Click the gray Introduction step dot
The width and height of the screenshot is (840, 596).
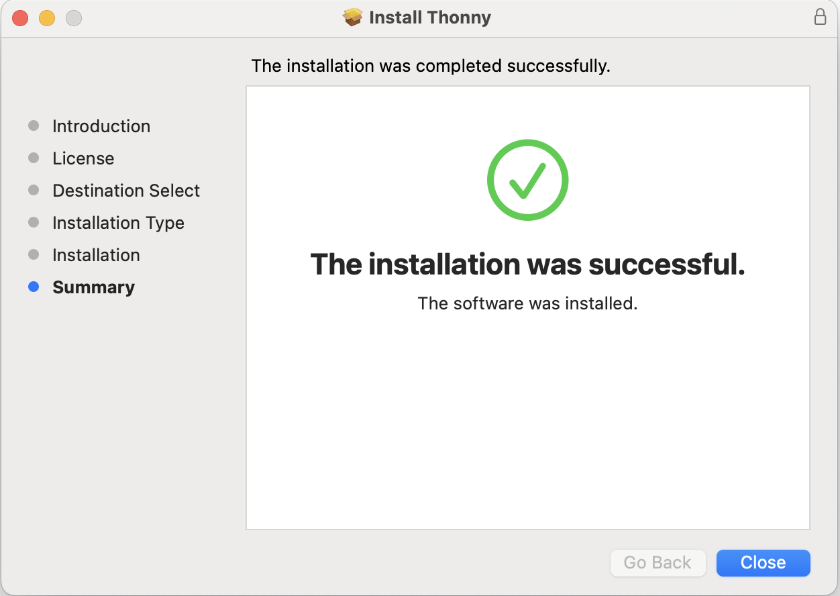34,126
